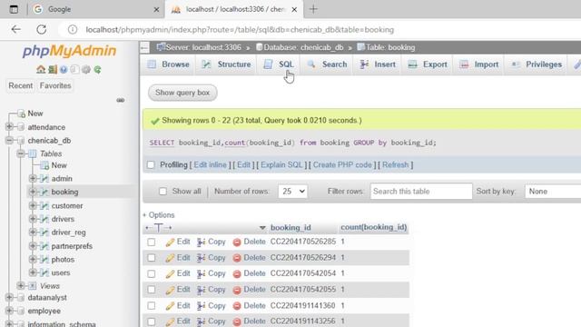
Task: Open the tab actions menu icon
Action: click(x=14, y=9)
